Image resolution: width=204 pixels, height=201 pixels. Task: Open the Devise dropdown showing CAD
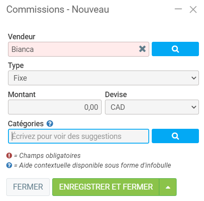coord(152,107)
